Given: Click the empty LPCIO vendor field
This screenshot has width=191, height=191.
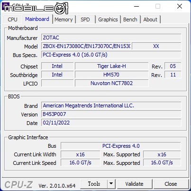Looking at the screenshot, I should coord(57,83).
